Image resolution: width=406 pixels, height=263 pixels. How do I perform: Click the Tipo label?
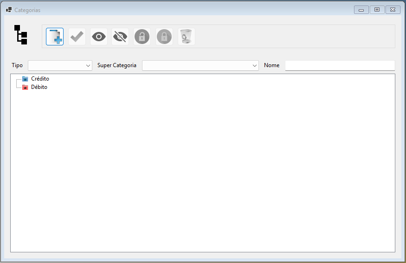[17, 65]
